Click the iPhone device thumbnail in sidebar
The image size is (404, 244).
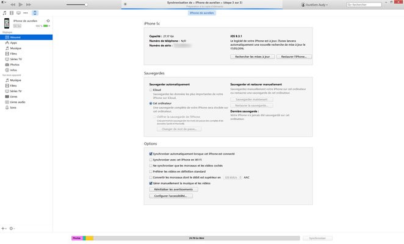(7, 23)
